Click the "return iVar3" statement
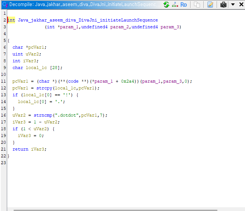 coord(28,149)
